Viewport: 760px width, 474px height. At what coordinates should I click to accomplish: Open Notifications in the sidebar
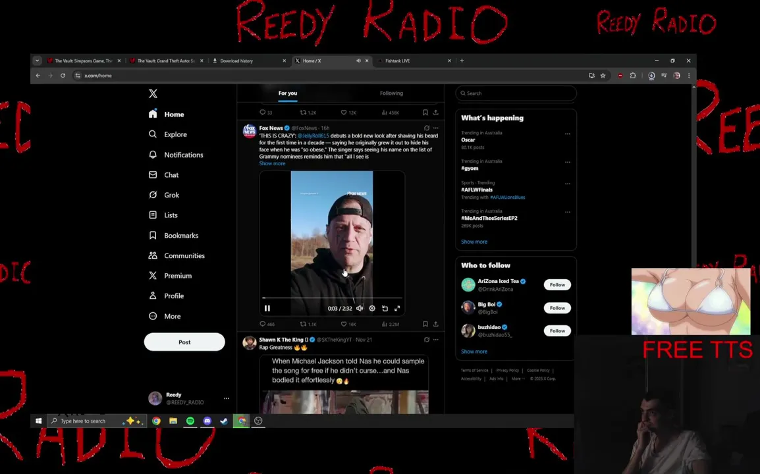[x=176, y=155]
